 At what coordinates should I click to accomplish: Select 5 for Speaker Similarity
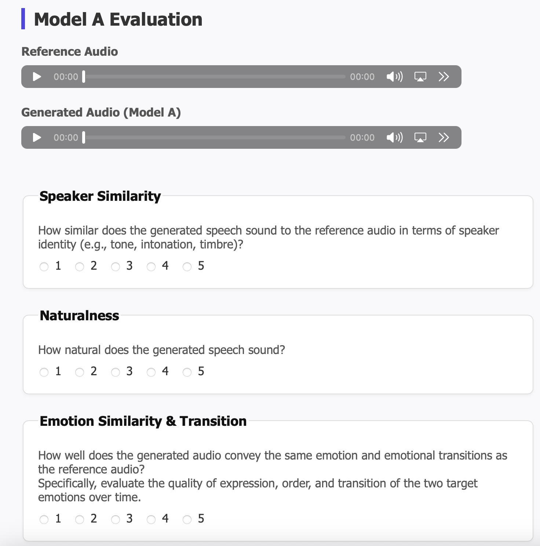[187, 267]
